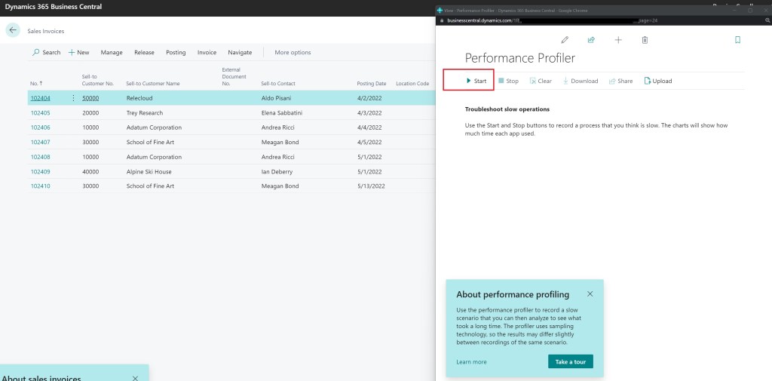Close the About performance profiling tip
Image resolution: width=772 pixels, height=381 pixels.
[x=590, y=293]
